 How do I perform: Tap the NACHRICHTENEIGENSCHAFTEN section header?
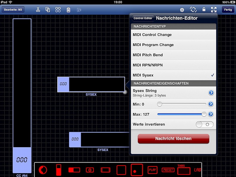point(173,83)
